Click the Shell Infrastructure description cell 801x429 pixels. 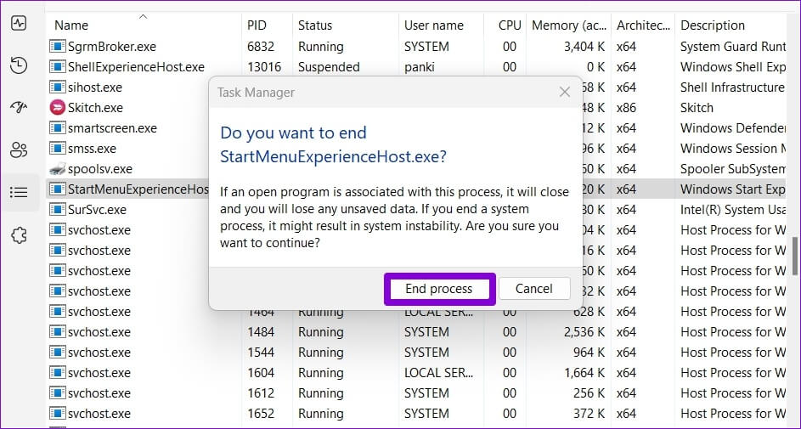pos(733,87)
